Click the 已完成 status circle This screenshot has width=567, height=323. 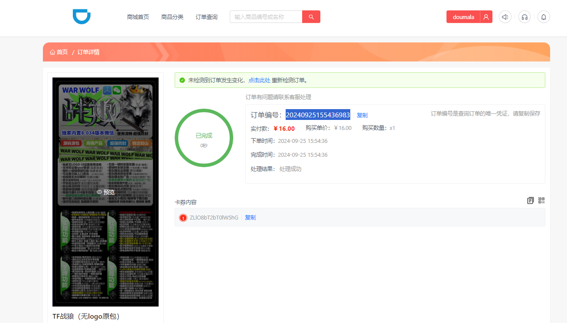tap(204, 138)
